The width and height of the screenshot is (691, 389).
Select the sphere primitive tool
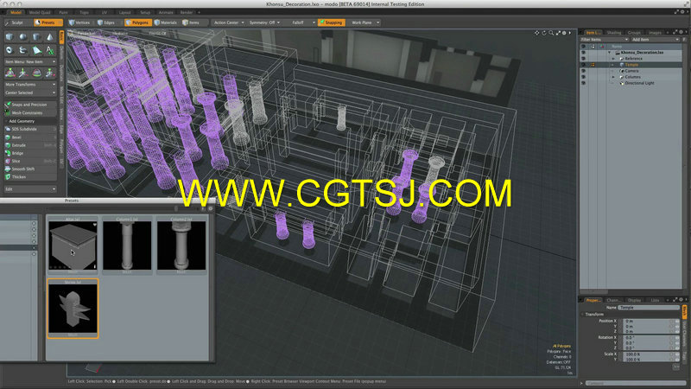pyautogui.click(x=23, y=37)
